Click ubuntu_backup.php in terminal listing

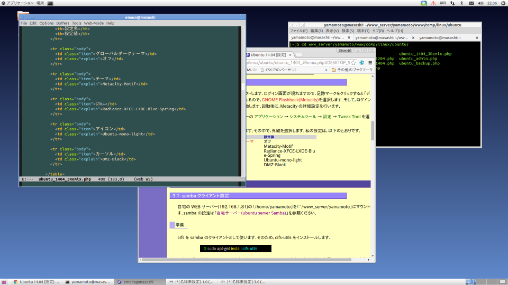[419, 63]
